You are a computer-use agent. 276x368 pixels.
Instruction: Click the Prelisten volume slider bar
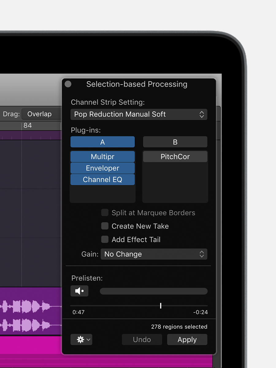pyautogui.click(x=154, y=291)
